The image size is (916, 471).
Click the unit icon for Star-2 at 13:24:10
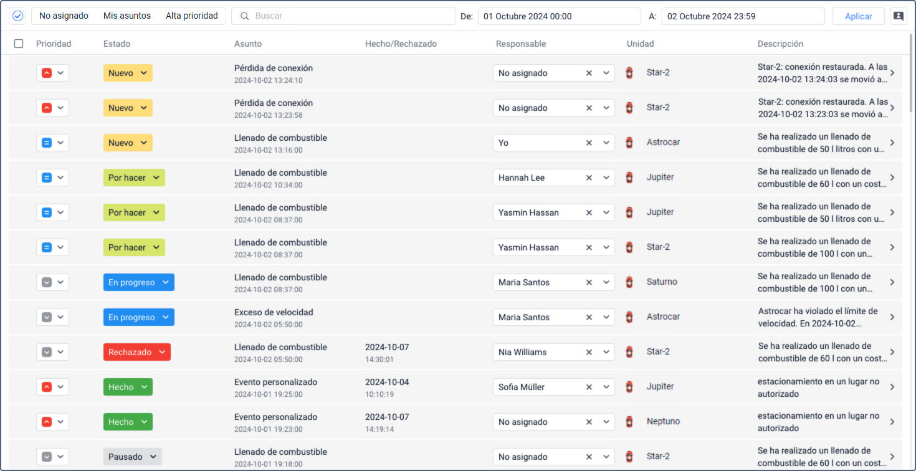pos(629,73)
